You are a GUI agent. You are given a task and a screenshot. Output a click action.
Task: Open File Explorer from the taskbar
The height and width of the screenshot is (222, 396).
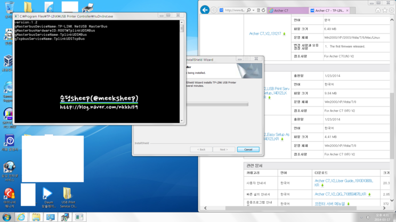[36, 217]
